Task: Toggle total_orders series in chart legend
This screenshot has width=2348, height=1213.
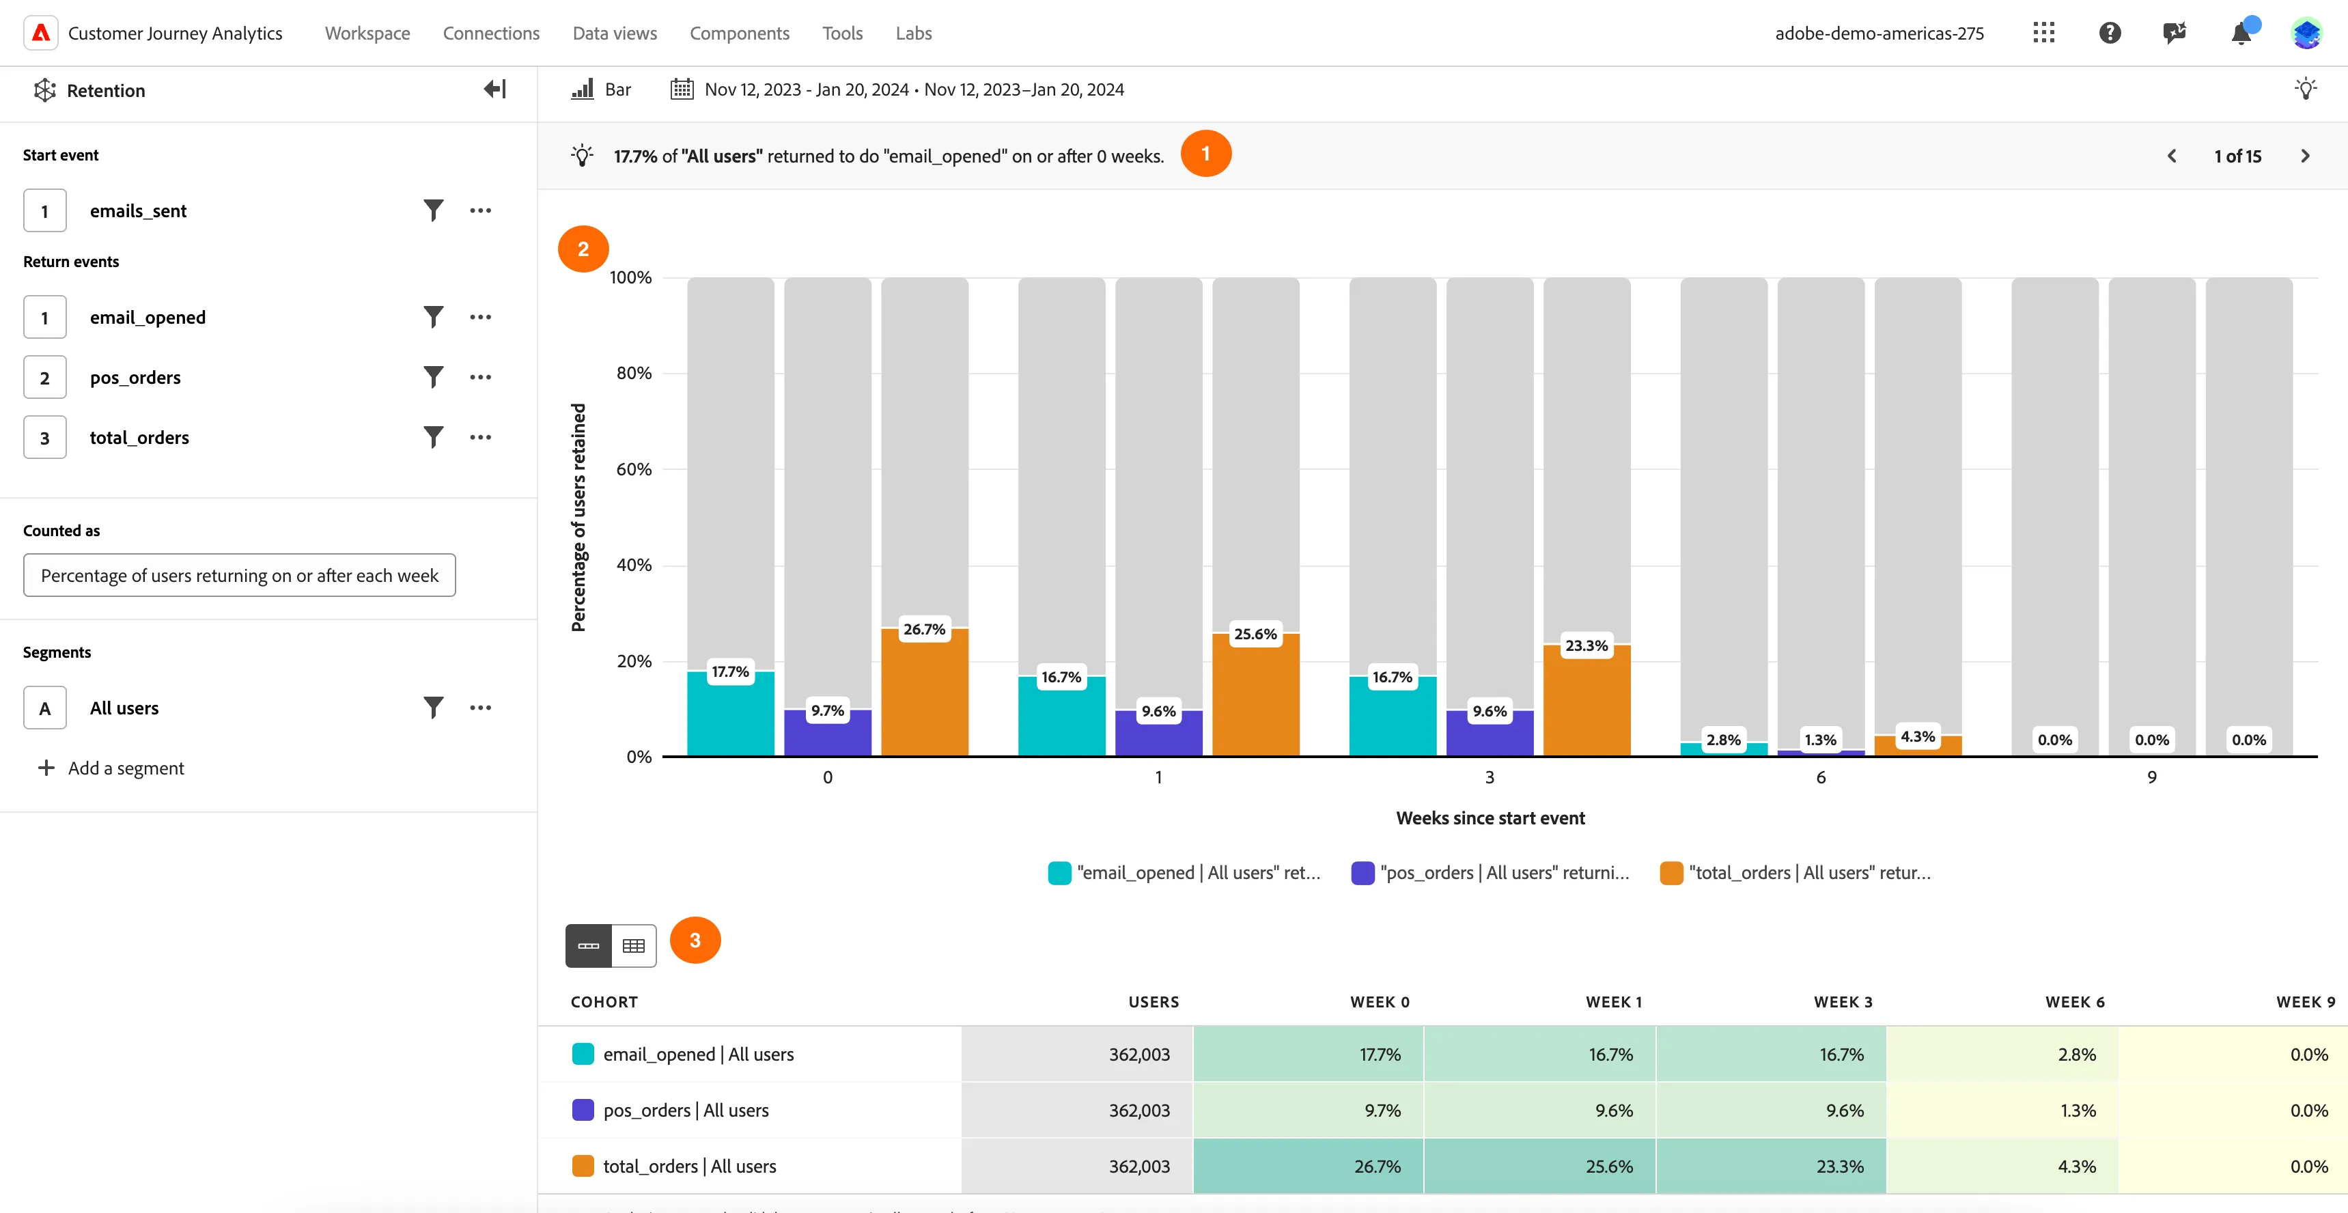Action: point(1795,873)
